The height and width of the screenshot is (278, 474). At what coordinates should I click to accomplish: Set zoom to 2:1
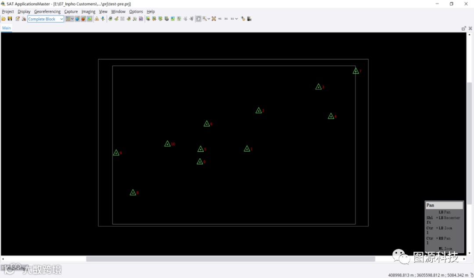point(226,19)
